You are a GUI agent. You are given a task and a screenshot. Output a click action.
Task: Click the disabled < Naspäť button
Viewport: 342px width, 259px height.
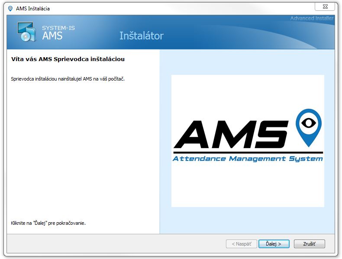(x=242, y=244)
